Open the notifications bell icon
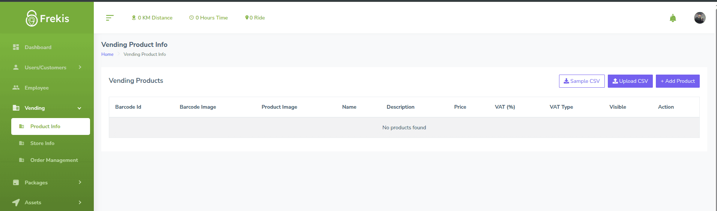This screenshot has height=211, width=717. pos(673,18)
